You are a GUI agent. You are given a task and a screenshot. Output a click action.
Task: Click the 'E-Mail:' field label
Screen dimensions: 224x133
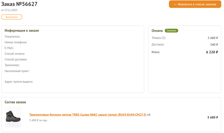point(9,48)
